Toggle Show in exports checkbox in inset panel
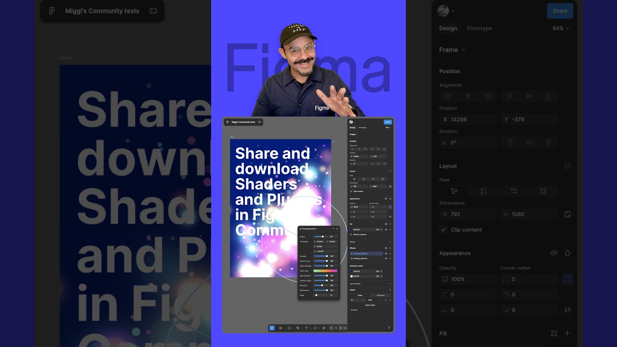 tap(351, 234)
